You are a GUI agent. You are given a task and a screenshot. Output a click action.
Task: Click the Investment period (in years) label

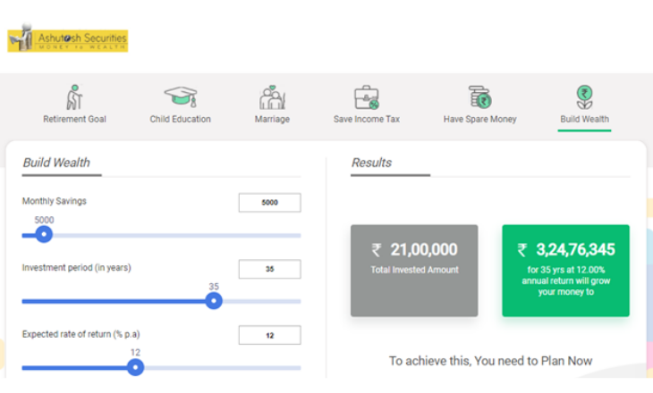click(x=77, y=268)
